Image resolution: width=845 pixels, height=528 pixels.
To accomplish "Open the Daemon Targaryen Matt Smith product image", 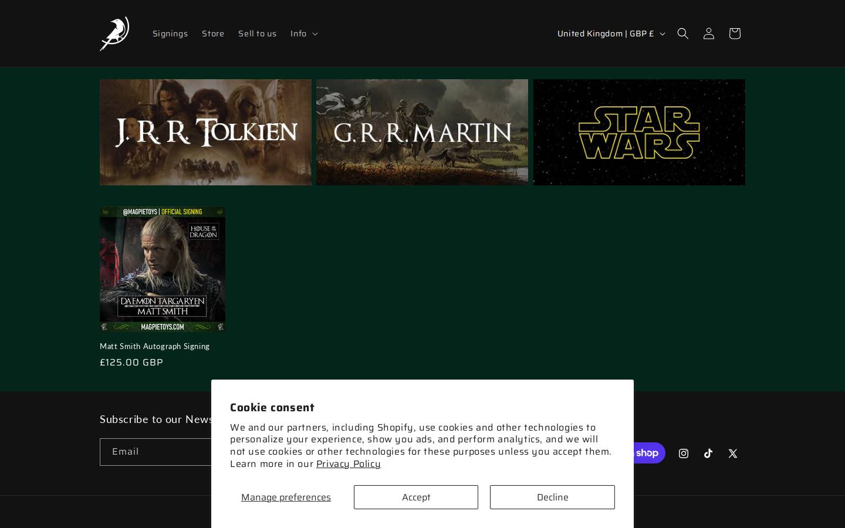I will tap(163, 269).
